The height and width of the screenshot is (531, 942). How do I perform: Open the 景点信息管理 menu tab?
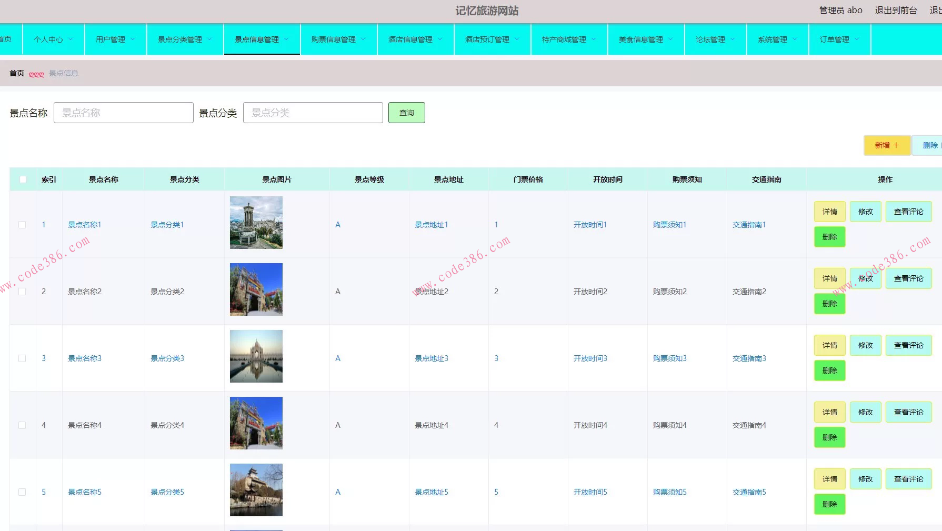click(x=262, y=39)
